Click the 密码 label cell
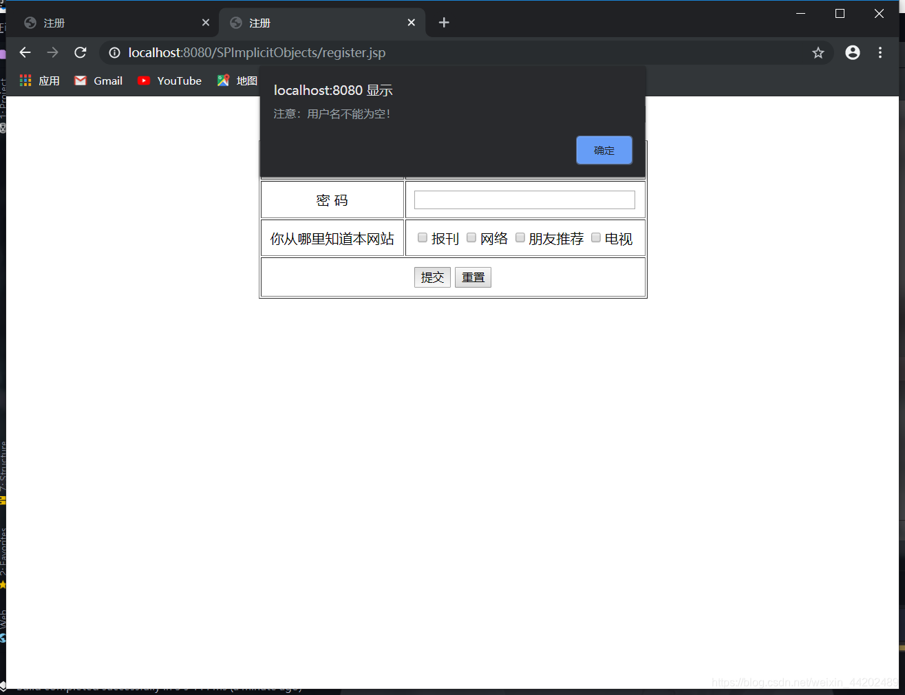Image resolution: width=905 pixels, height=695 pixels. tap(332, 200)
